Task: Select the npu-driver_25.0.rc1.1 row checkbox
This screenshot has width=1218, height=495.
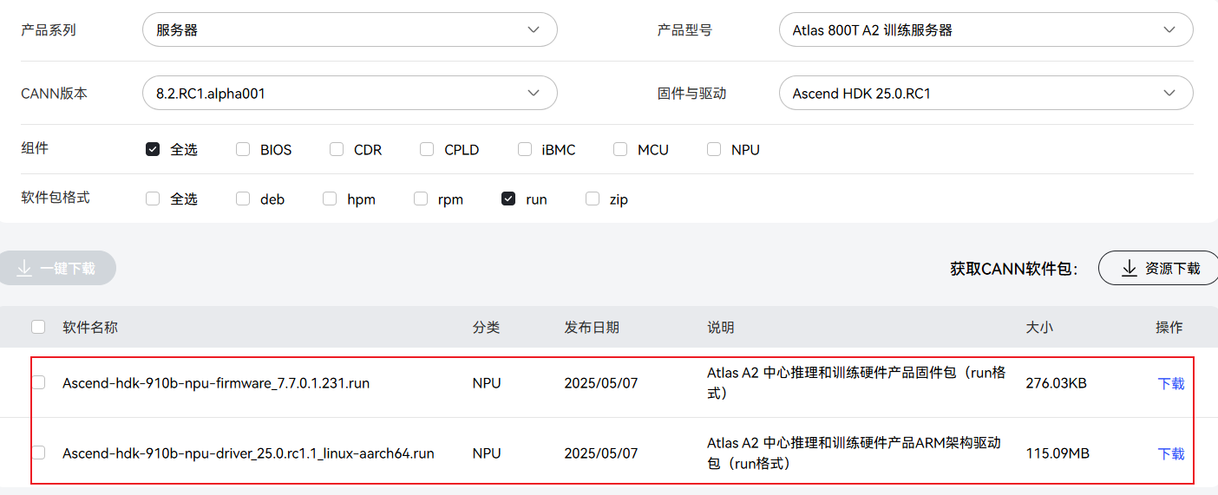Action: coord(38,453)
